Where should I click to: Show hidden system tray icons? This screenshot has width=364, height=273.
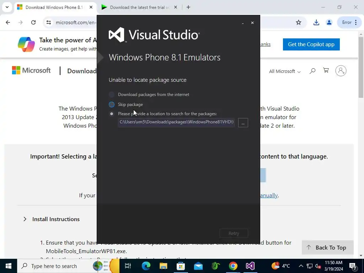301,266
